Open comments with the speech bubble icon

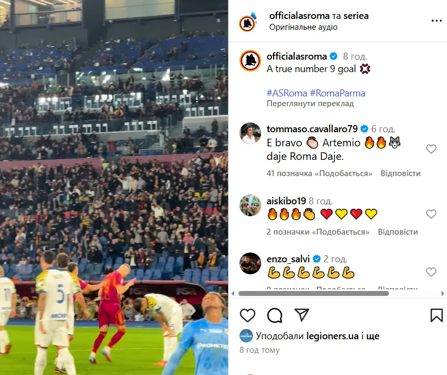click(x=275, y=315)
